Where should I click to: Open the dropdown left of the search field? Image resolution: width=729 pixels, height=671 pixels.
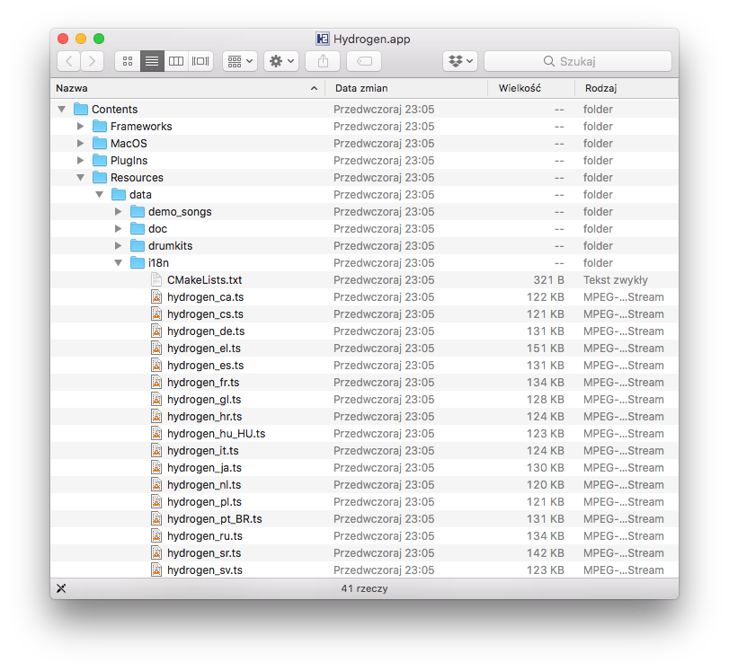click(460, 61)
